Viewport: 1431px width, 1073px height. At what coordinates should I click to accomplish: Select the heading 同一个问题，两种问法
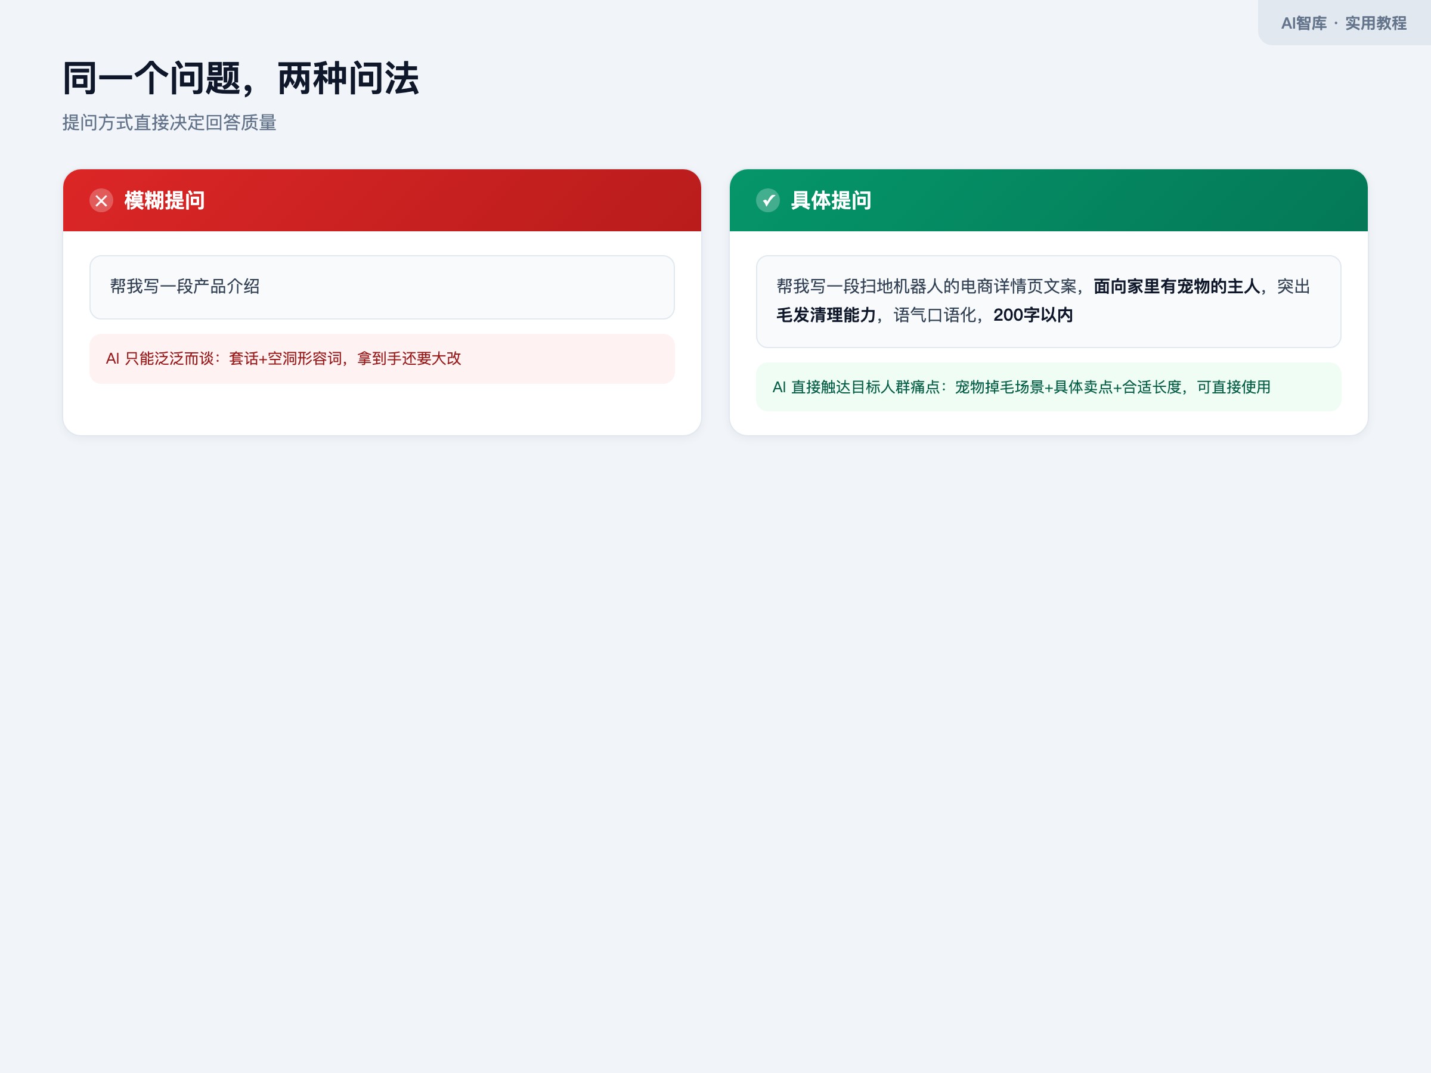pos(241,79)
